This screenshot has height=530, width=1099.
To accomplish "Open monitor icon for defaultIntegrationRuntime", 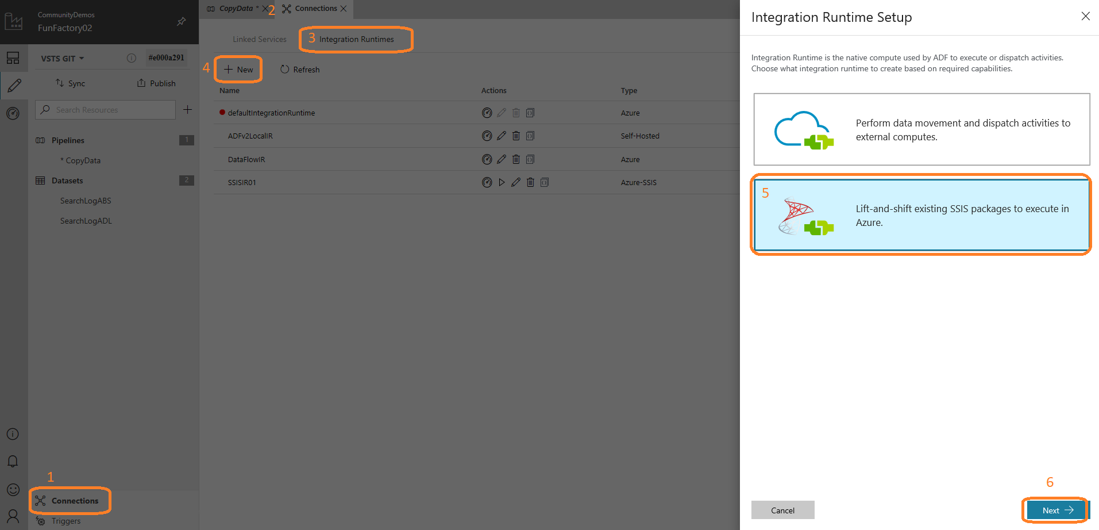I will [487, 113].
